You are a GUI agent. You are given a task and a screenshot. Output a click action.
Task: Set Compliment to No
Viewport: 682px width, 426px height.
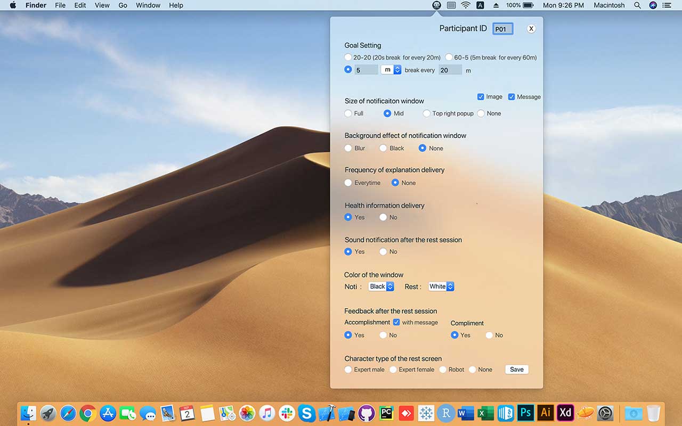[489, 335]
